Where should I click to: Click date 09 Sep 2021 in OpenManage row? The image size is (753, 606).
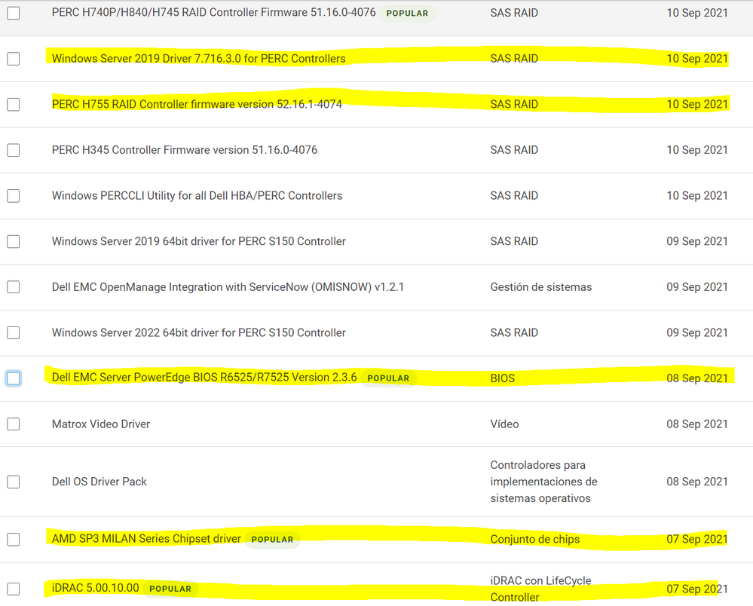(696, 286)
